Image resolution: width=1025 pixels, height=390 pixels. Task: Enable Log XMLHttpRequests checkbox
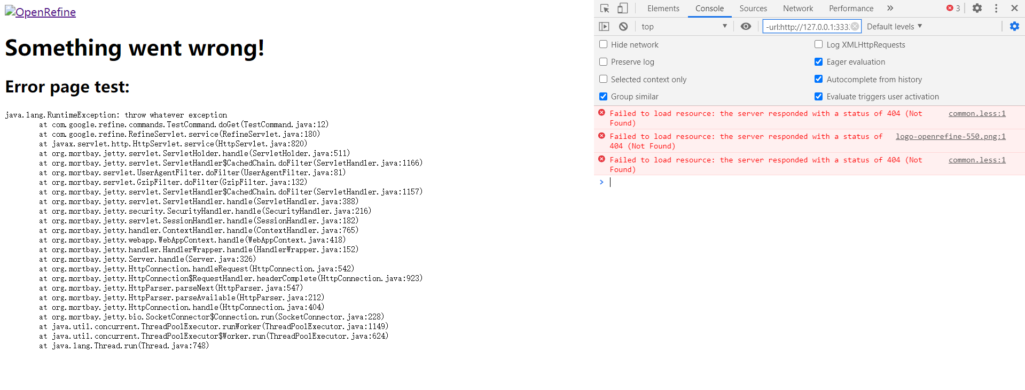coord(818,44)
